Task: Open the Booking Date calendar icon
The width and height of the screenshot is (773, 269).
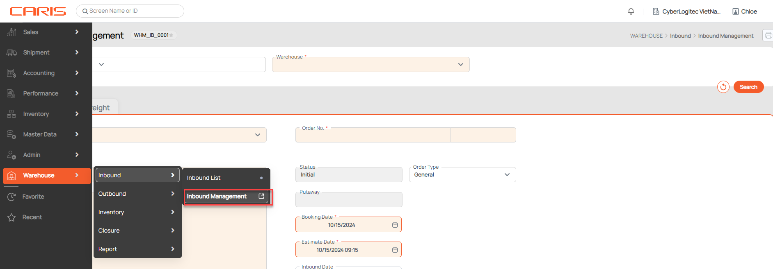Action: pyautogui.click(x=395, y=225)
